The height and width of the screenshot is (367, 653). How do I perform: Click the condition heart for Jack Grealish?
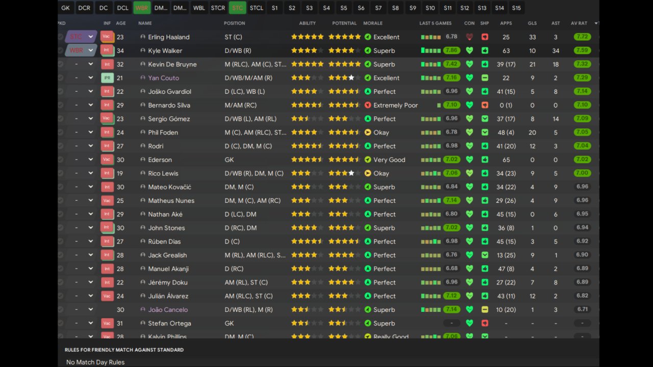(x=469, y=255)
